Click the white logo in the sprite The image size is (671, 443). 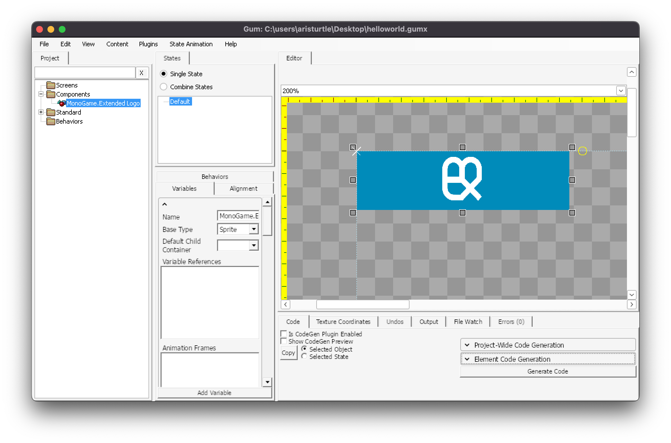pos(462,179)
